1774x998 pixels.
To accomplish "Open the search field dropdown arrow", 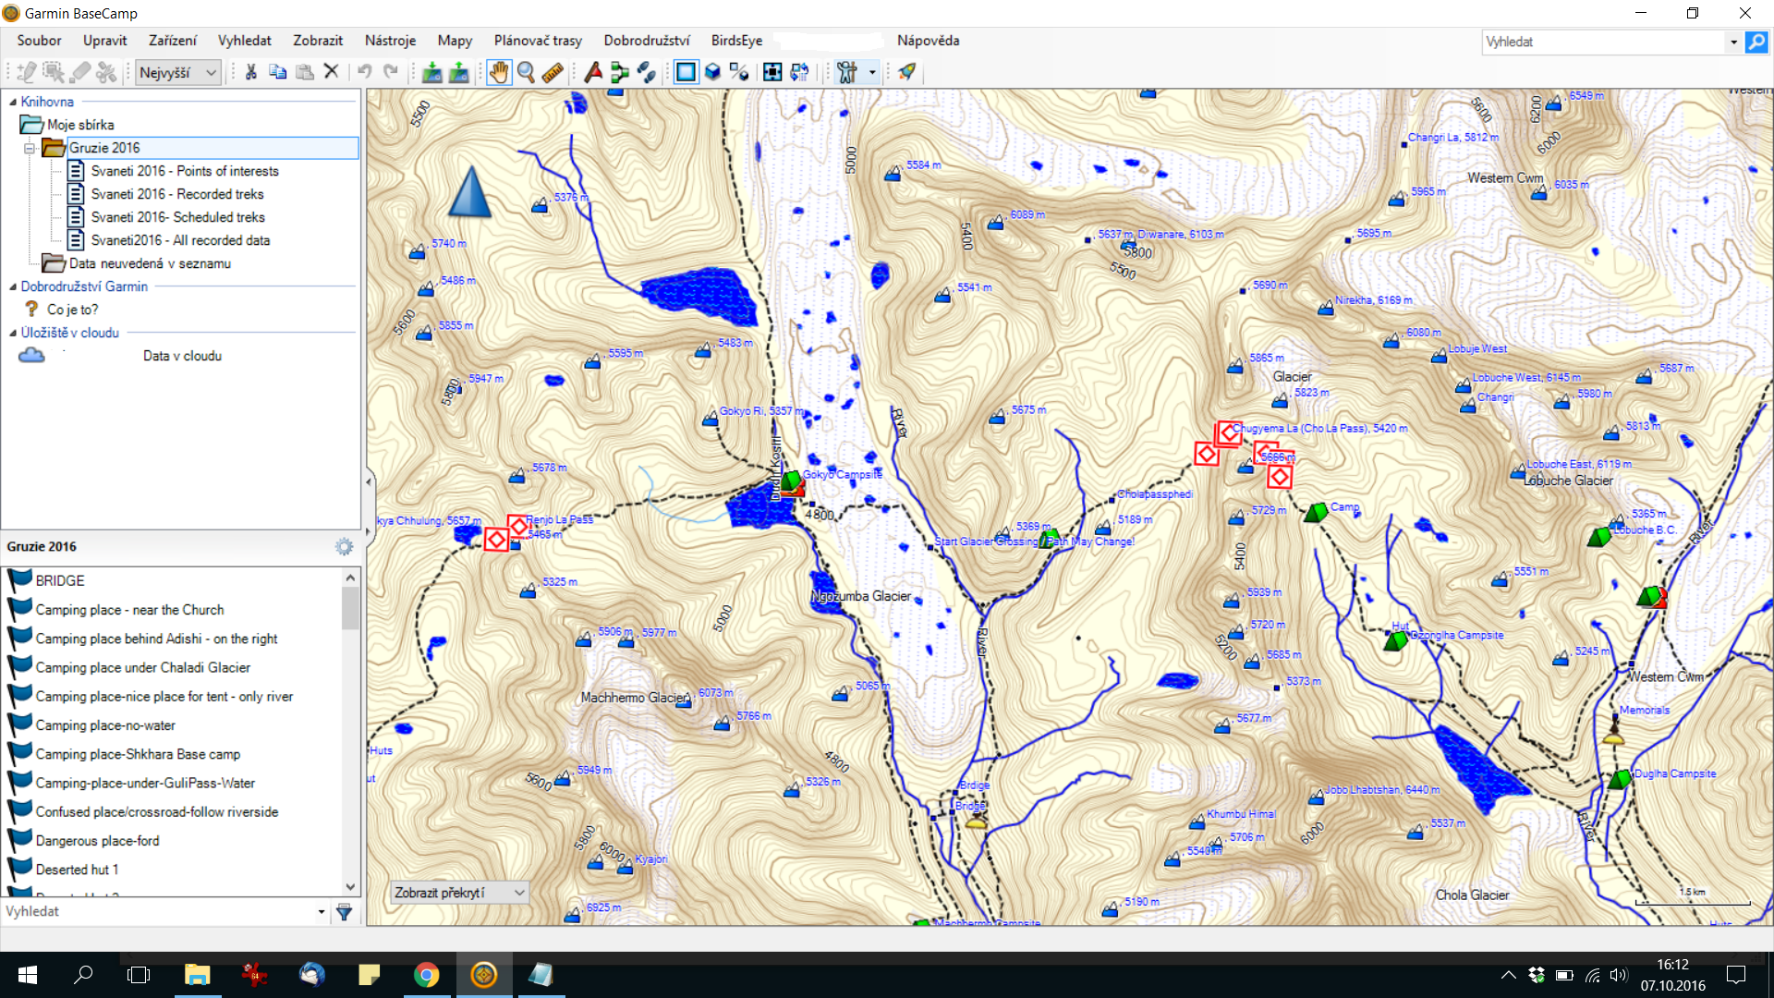I will click(x=1733, y=42).
